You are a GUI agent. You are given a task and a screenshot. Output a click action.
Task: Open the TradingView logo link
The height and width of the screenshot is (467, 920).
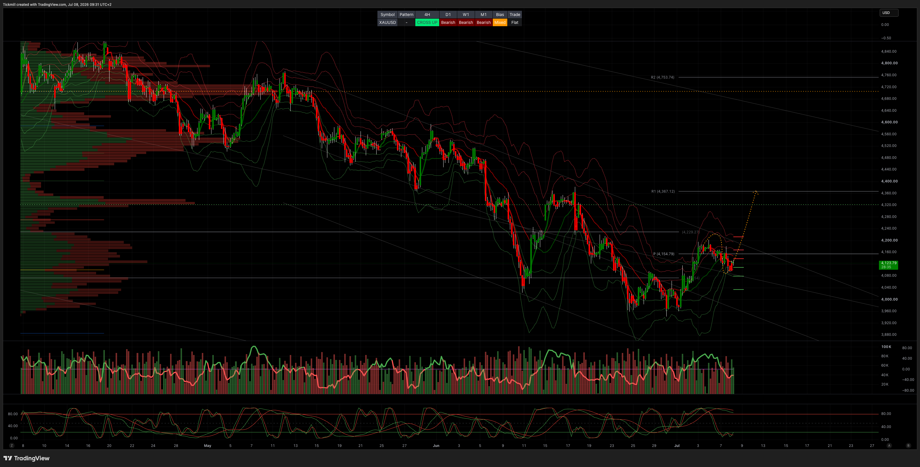click(x=27, y=458)
